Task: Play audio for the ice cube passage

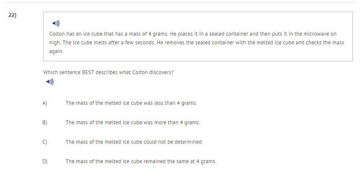Action: (56, 24)
